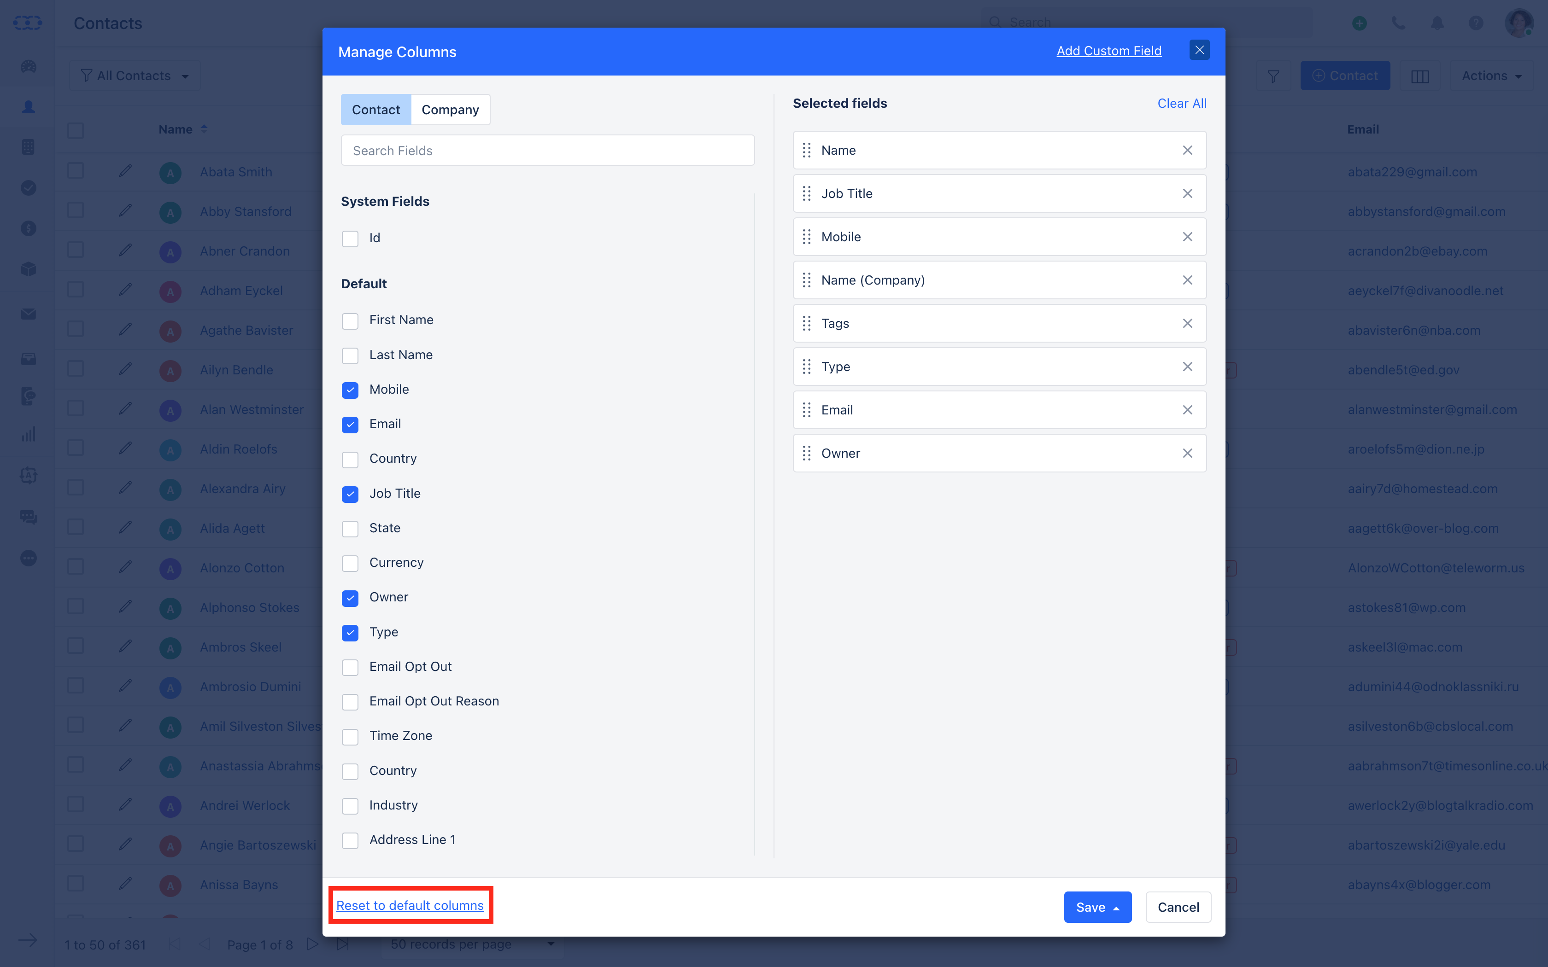The height and width of the screenshot is (967, 1548).
Task: Open the Actions dropdown
Action: point(1491,76)
